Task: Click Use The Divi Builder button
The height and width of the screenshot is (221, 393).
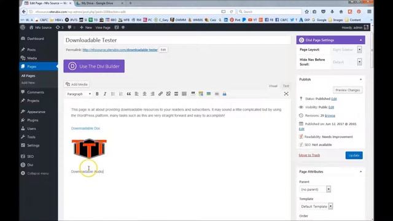Action: tap(94, 66)
